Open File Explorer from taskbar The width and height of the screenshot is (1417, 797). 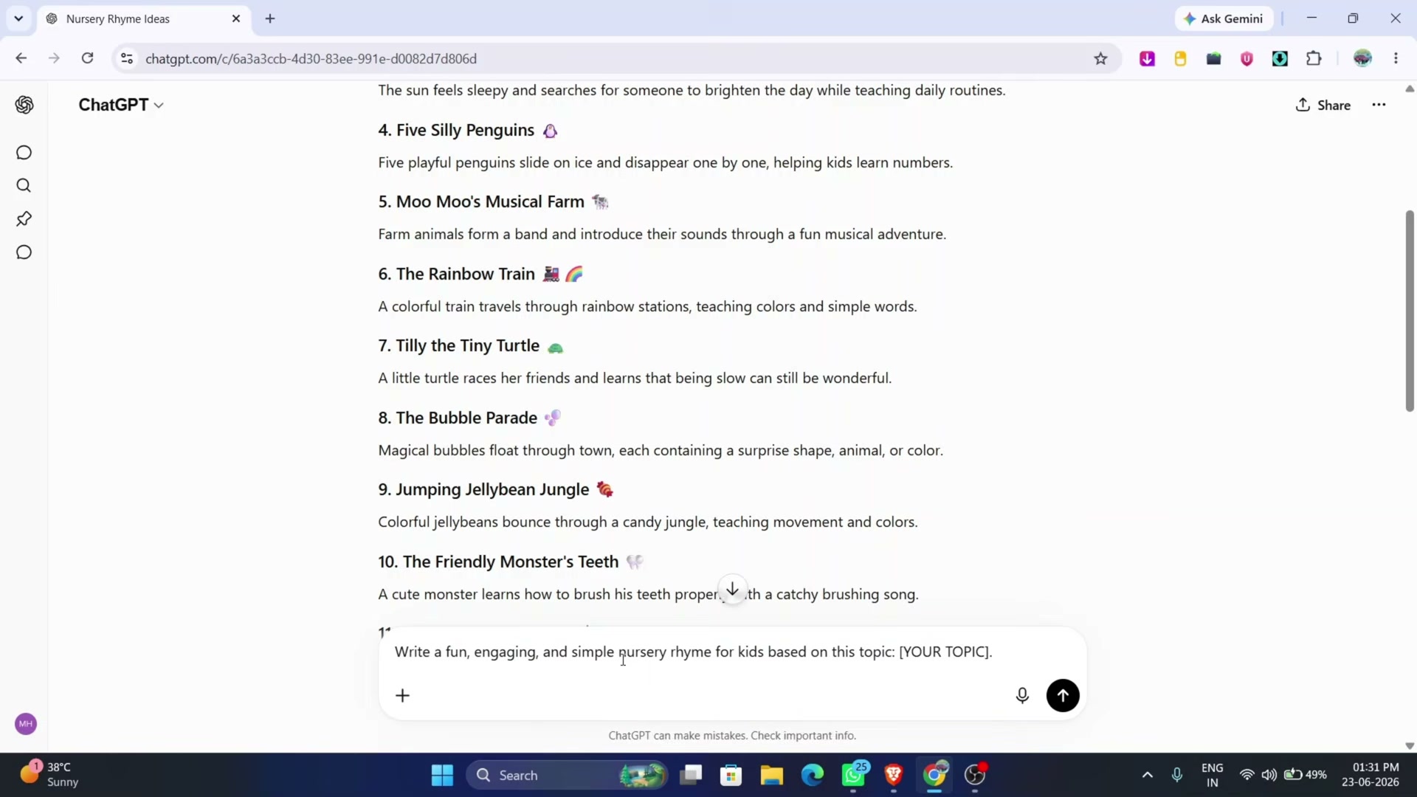(771, 775)
